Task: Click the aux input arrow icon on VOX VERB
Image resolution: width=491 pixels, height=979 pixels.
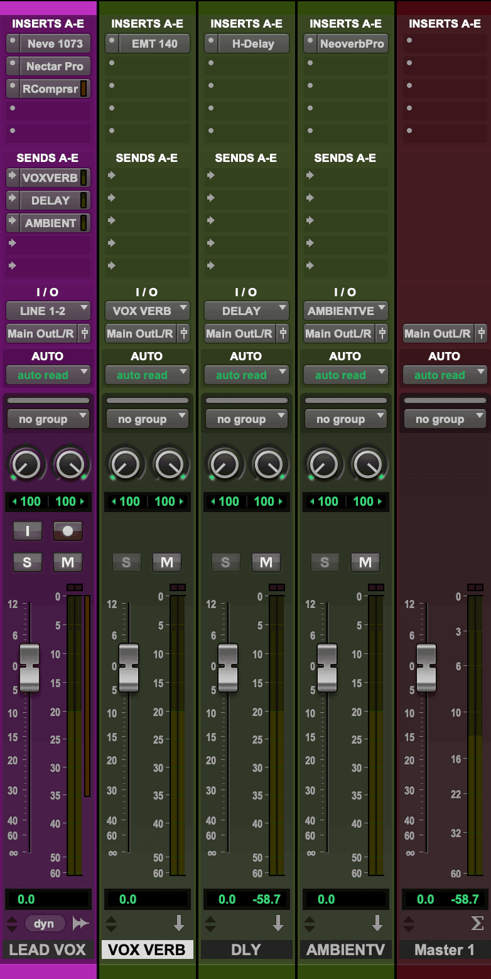Action: tap(179, 923)
